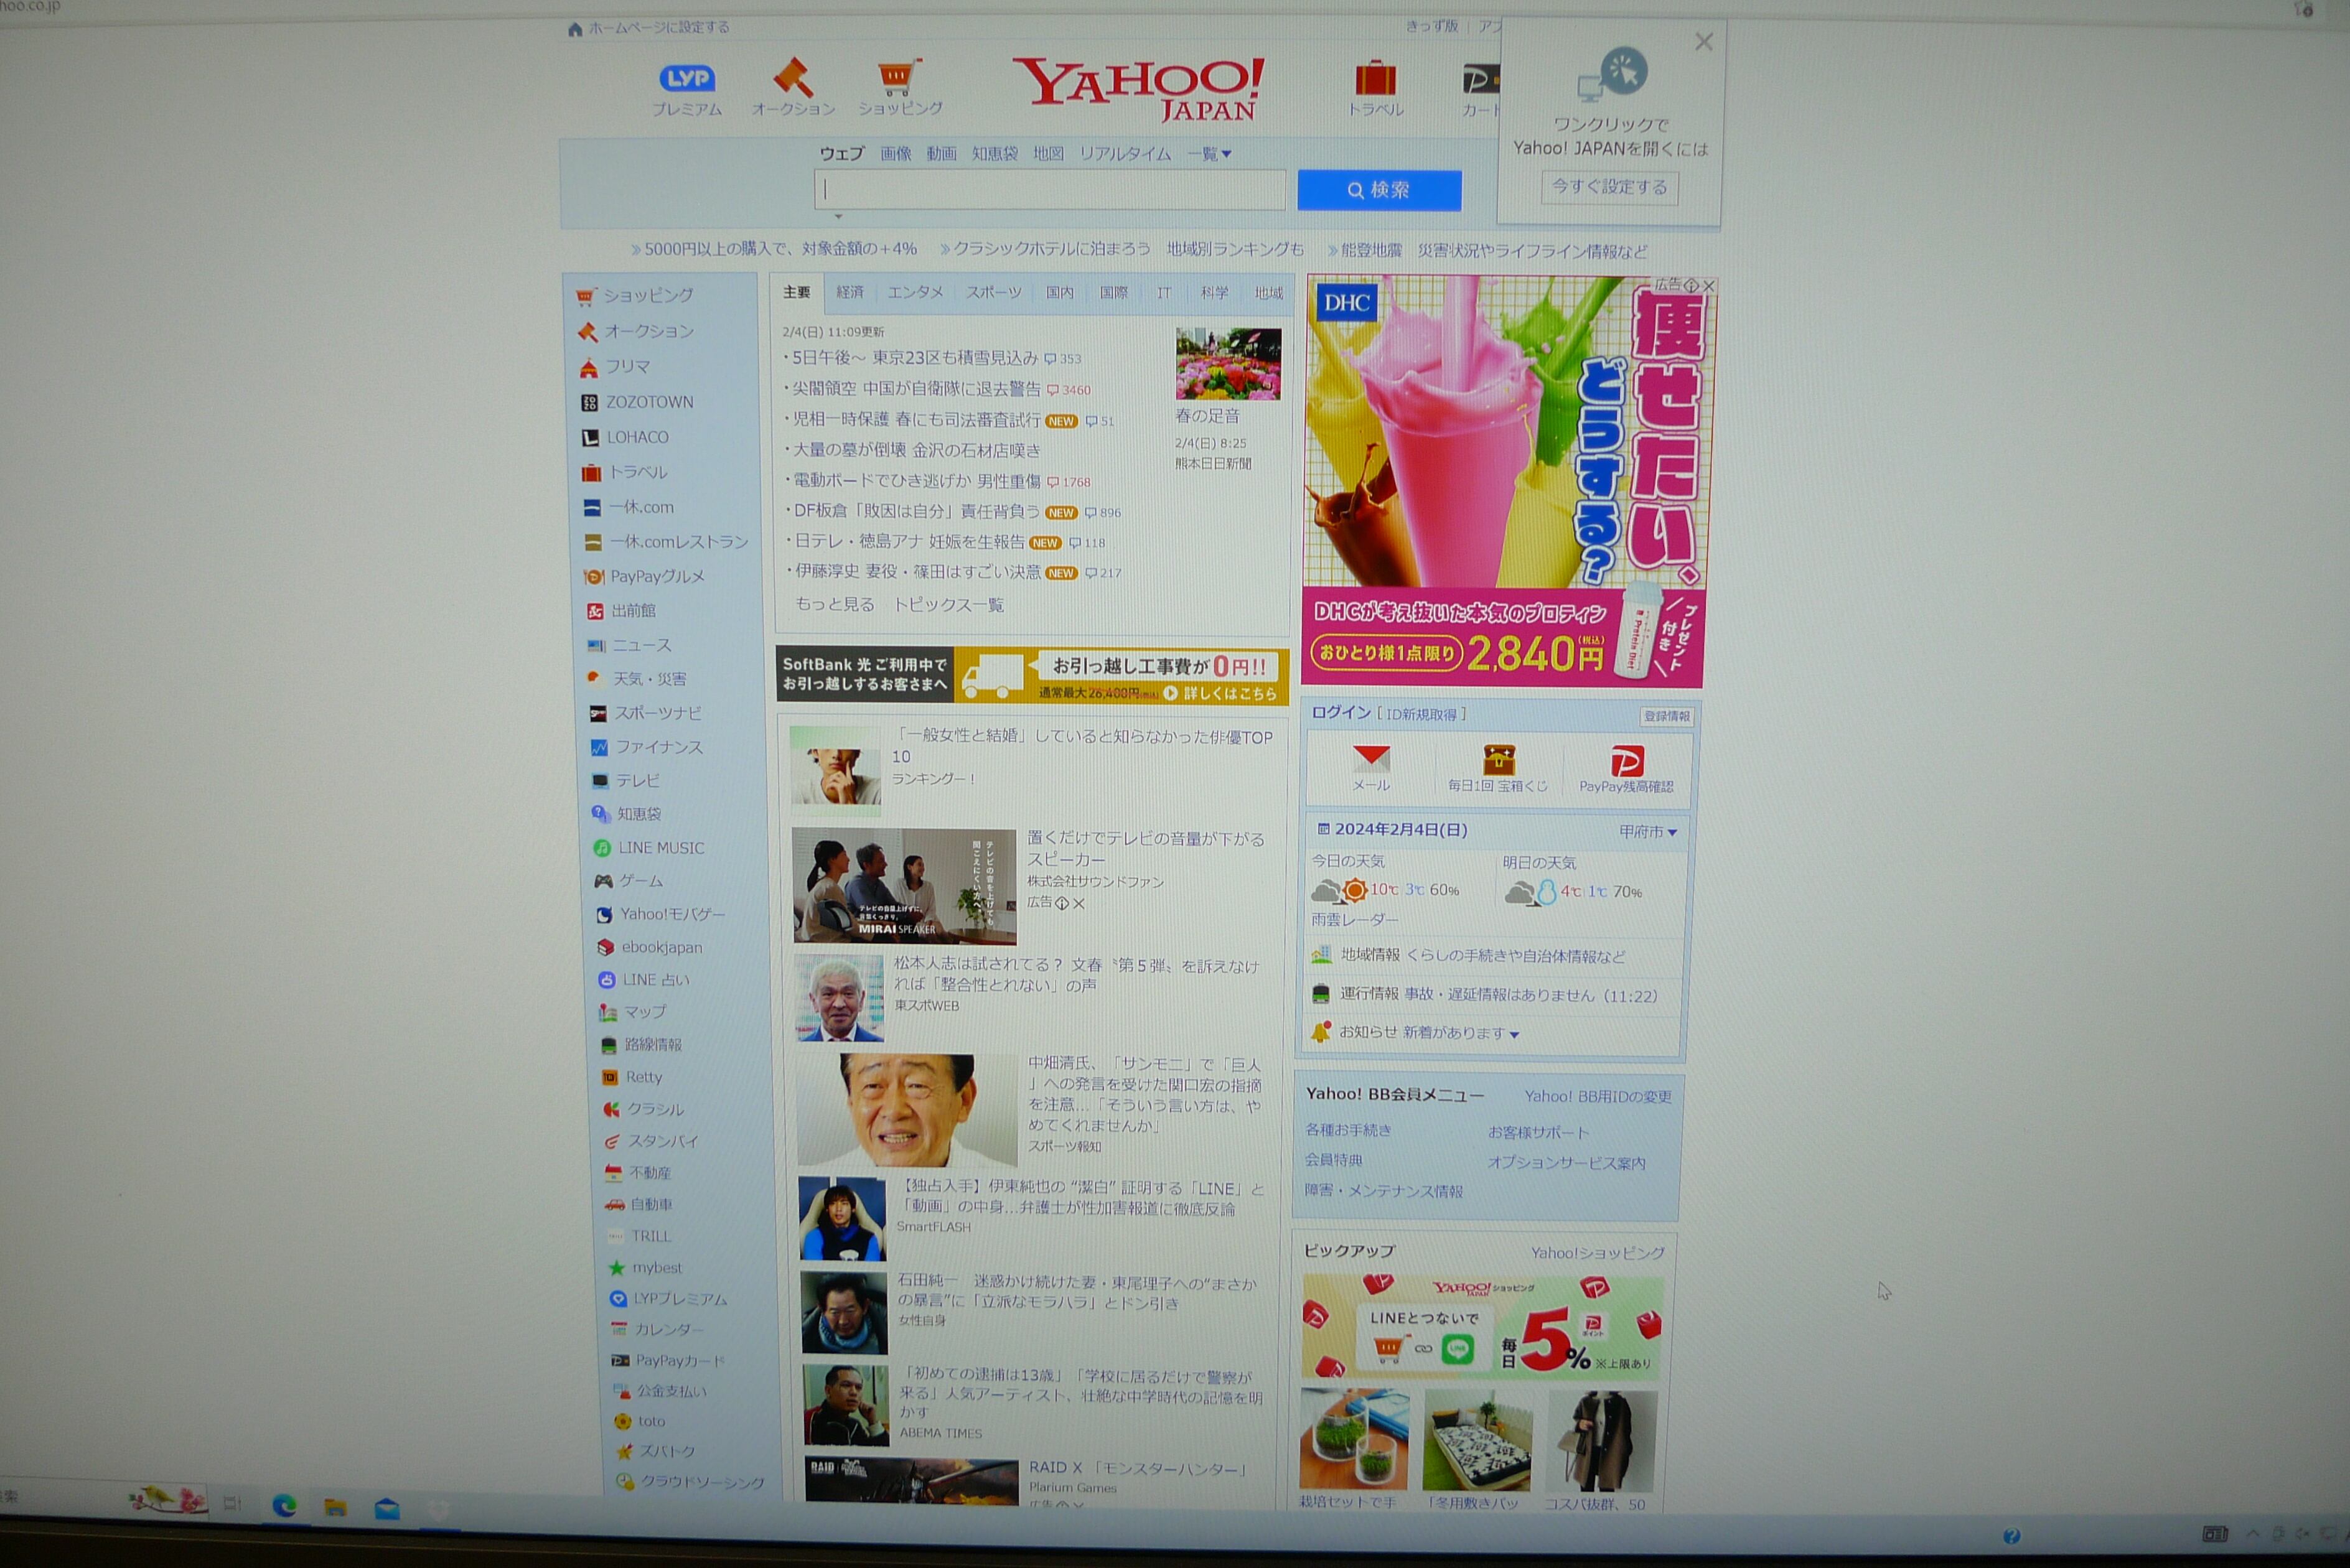2350x1568 pixels.
Task: Open the LYP Premium icon
Action: pyautogui.click(x=687, y=79)
